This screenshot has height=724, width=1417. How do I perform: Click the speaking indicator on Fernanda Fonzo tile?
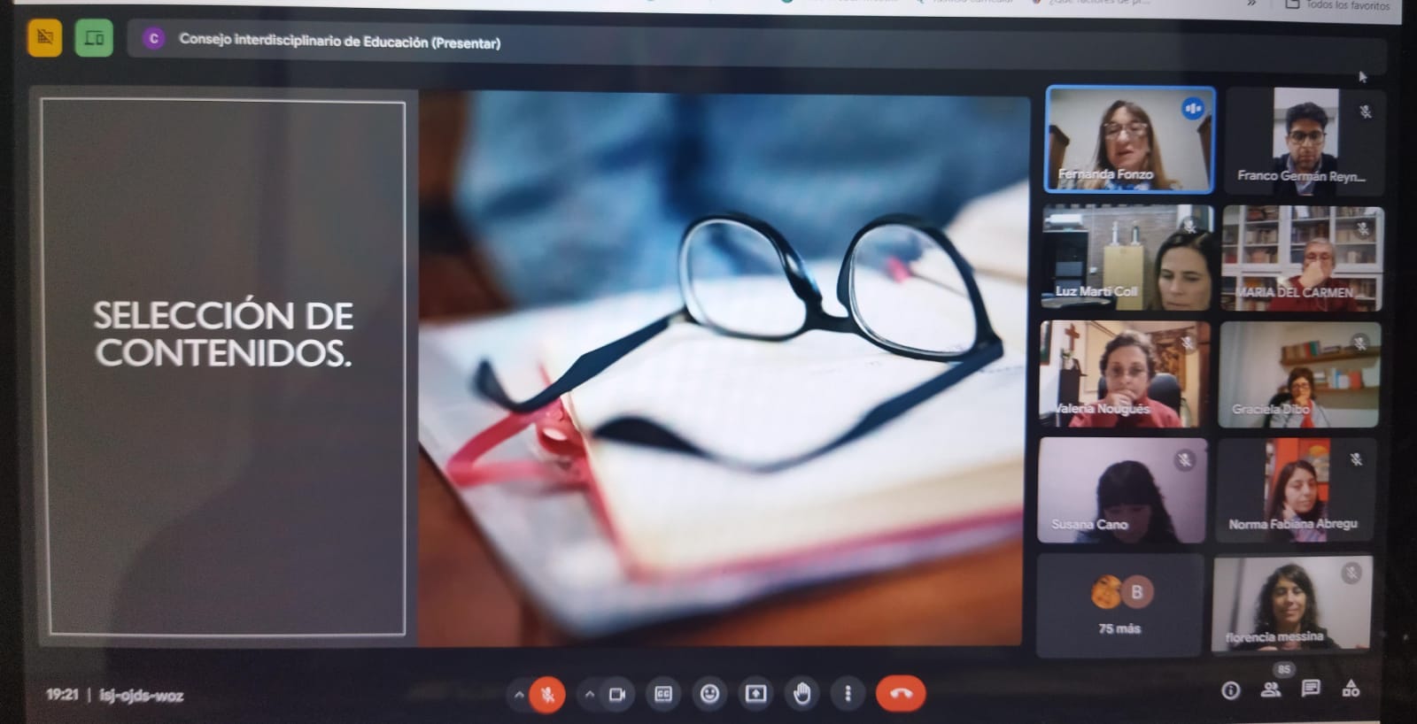[1193, 108]
